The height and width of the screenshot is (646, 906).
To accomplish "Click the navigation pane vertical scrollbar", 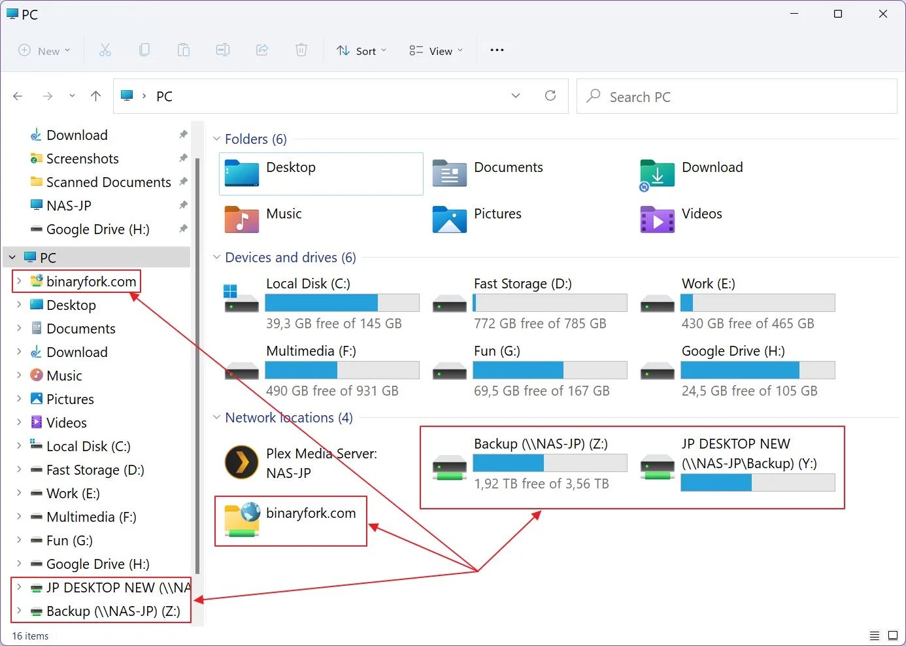I will click(197, 366).
